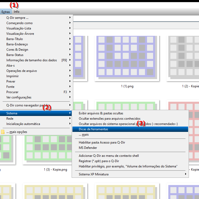Select the MS Defender entry
The image size is (199, 199).
130,148
